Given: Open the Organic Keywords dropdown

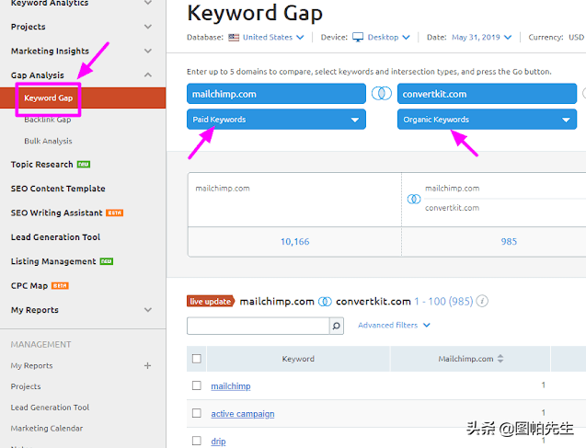Looking at the screenshot, I should [x=487, y=120].
